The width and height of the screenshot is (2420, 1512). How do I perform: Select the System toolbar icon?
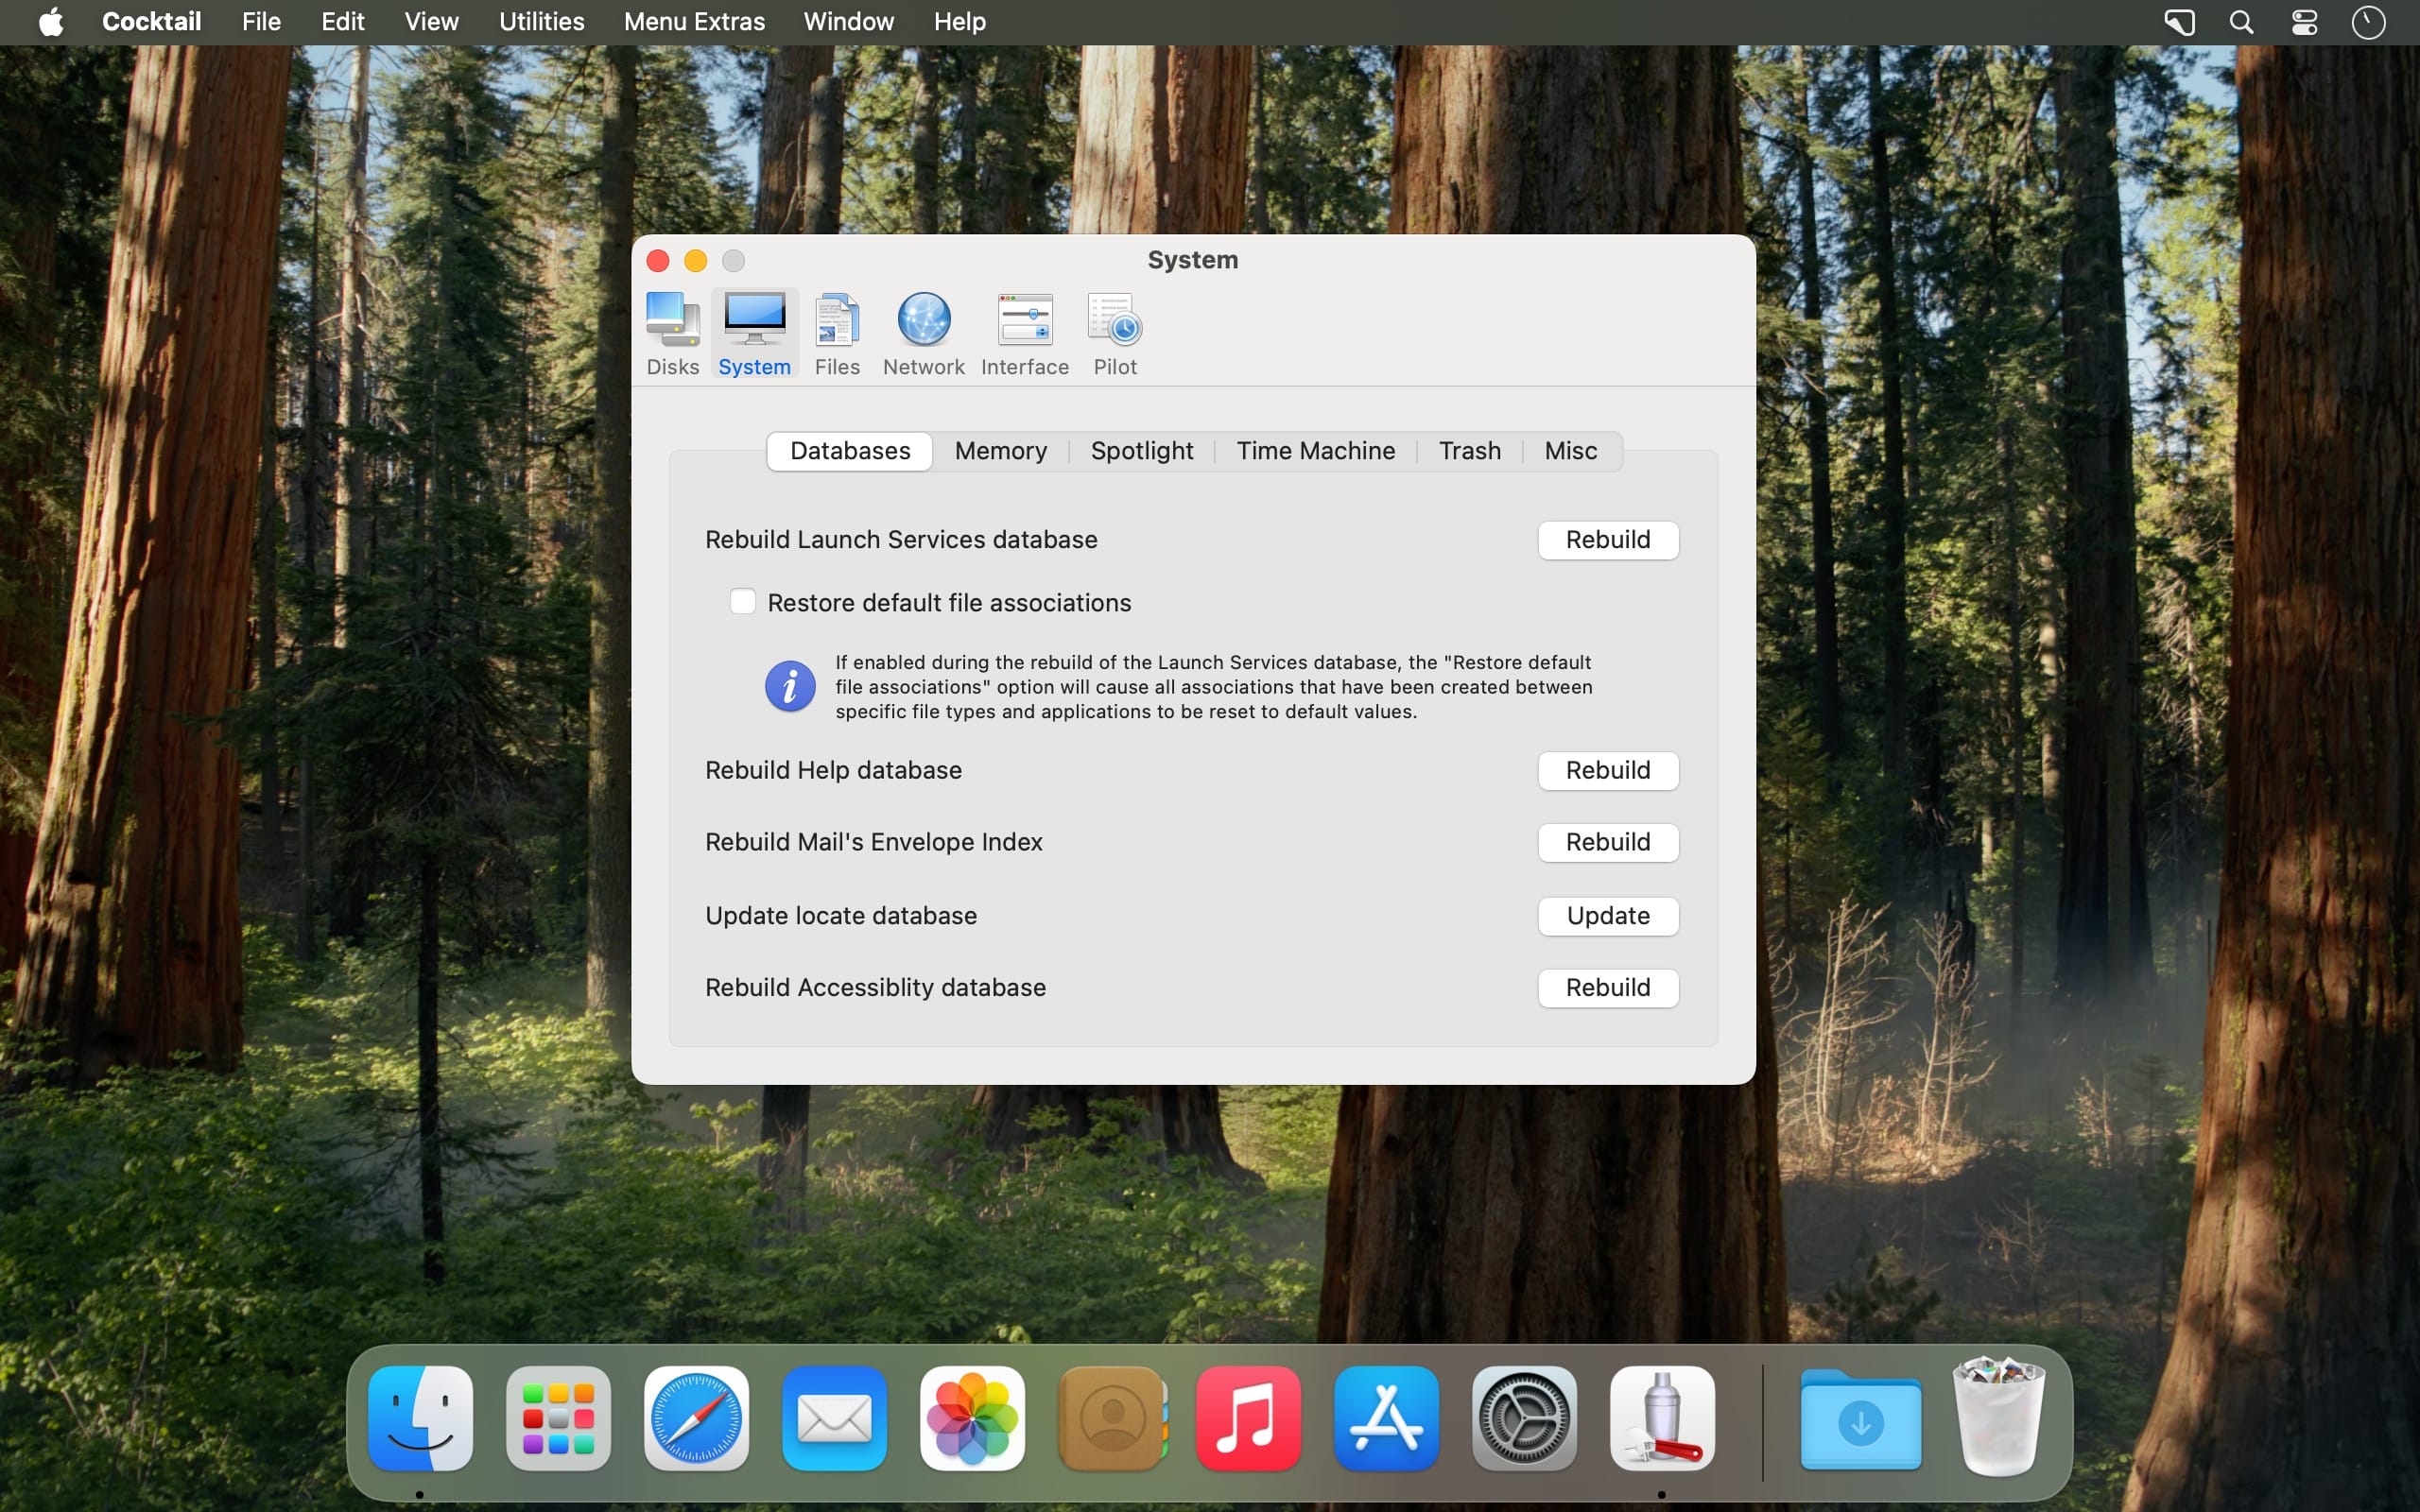pyautogui.click(x=754, y=334)
